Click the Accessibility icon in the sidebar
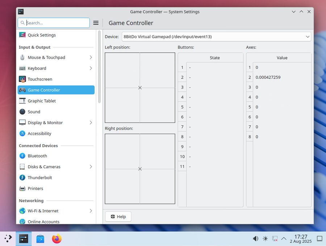Viewport: 326px width, 246px height. (x=22, y=133)
